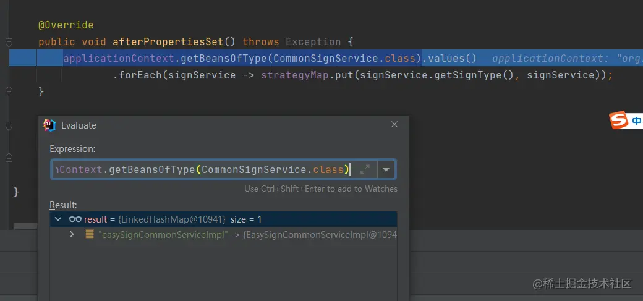Click Ctrl+Shift+Enter add to Watches hint
The height and width of the screenshot is (301, 643).
(321, 189)
